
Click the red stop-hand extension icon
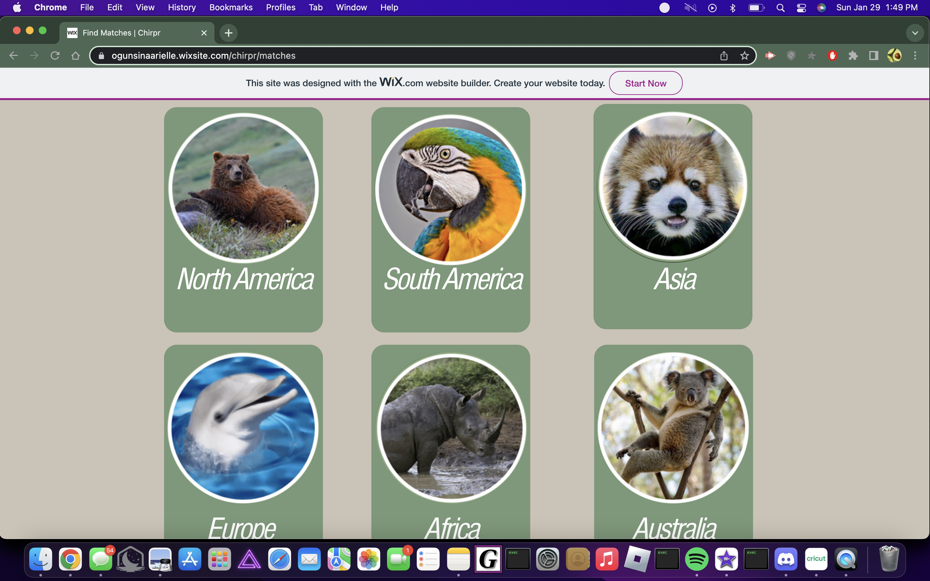point(832,56)
